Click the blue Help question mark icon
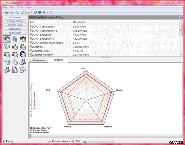 [44, 12]
